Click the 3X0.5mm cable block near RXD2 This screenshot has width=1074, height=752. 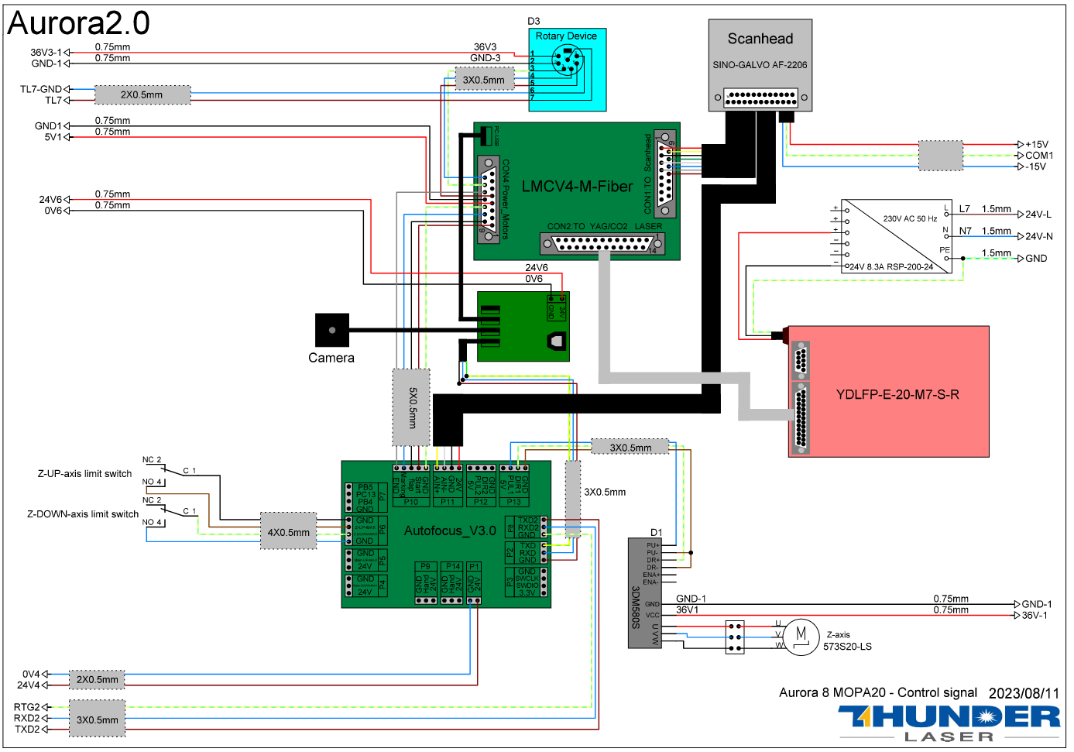tap(97, 719)
